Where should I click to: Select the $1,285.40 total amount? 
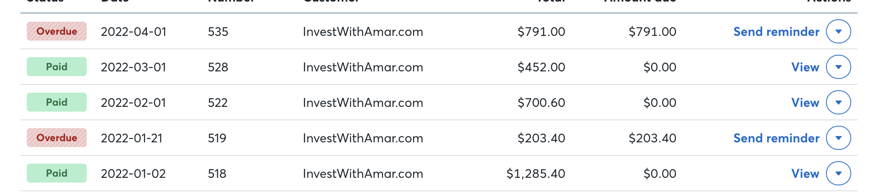[536, 173]
